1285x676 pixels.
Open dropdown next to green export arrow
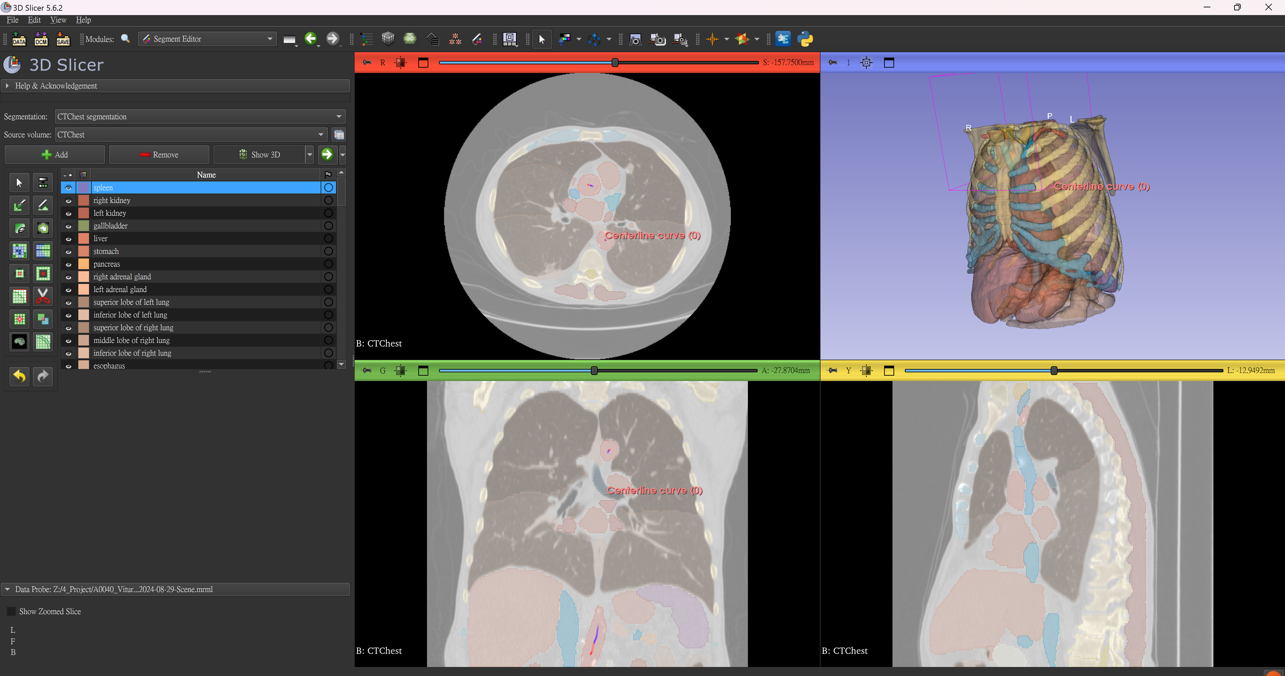343,155
